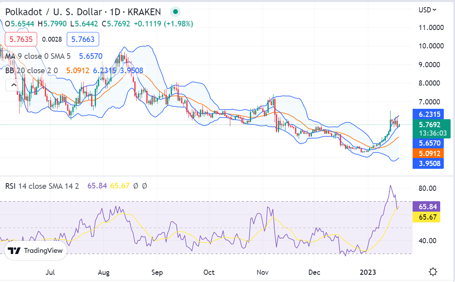Viewport: 455px width, 282px height.
Task: Select the RSI 14 close indicator legend
Action: (42, 186)
